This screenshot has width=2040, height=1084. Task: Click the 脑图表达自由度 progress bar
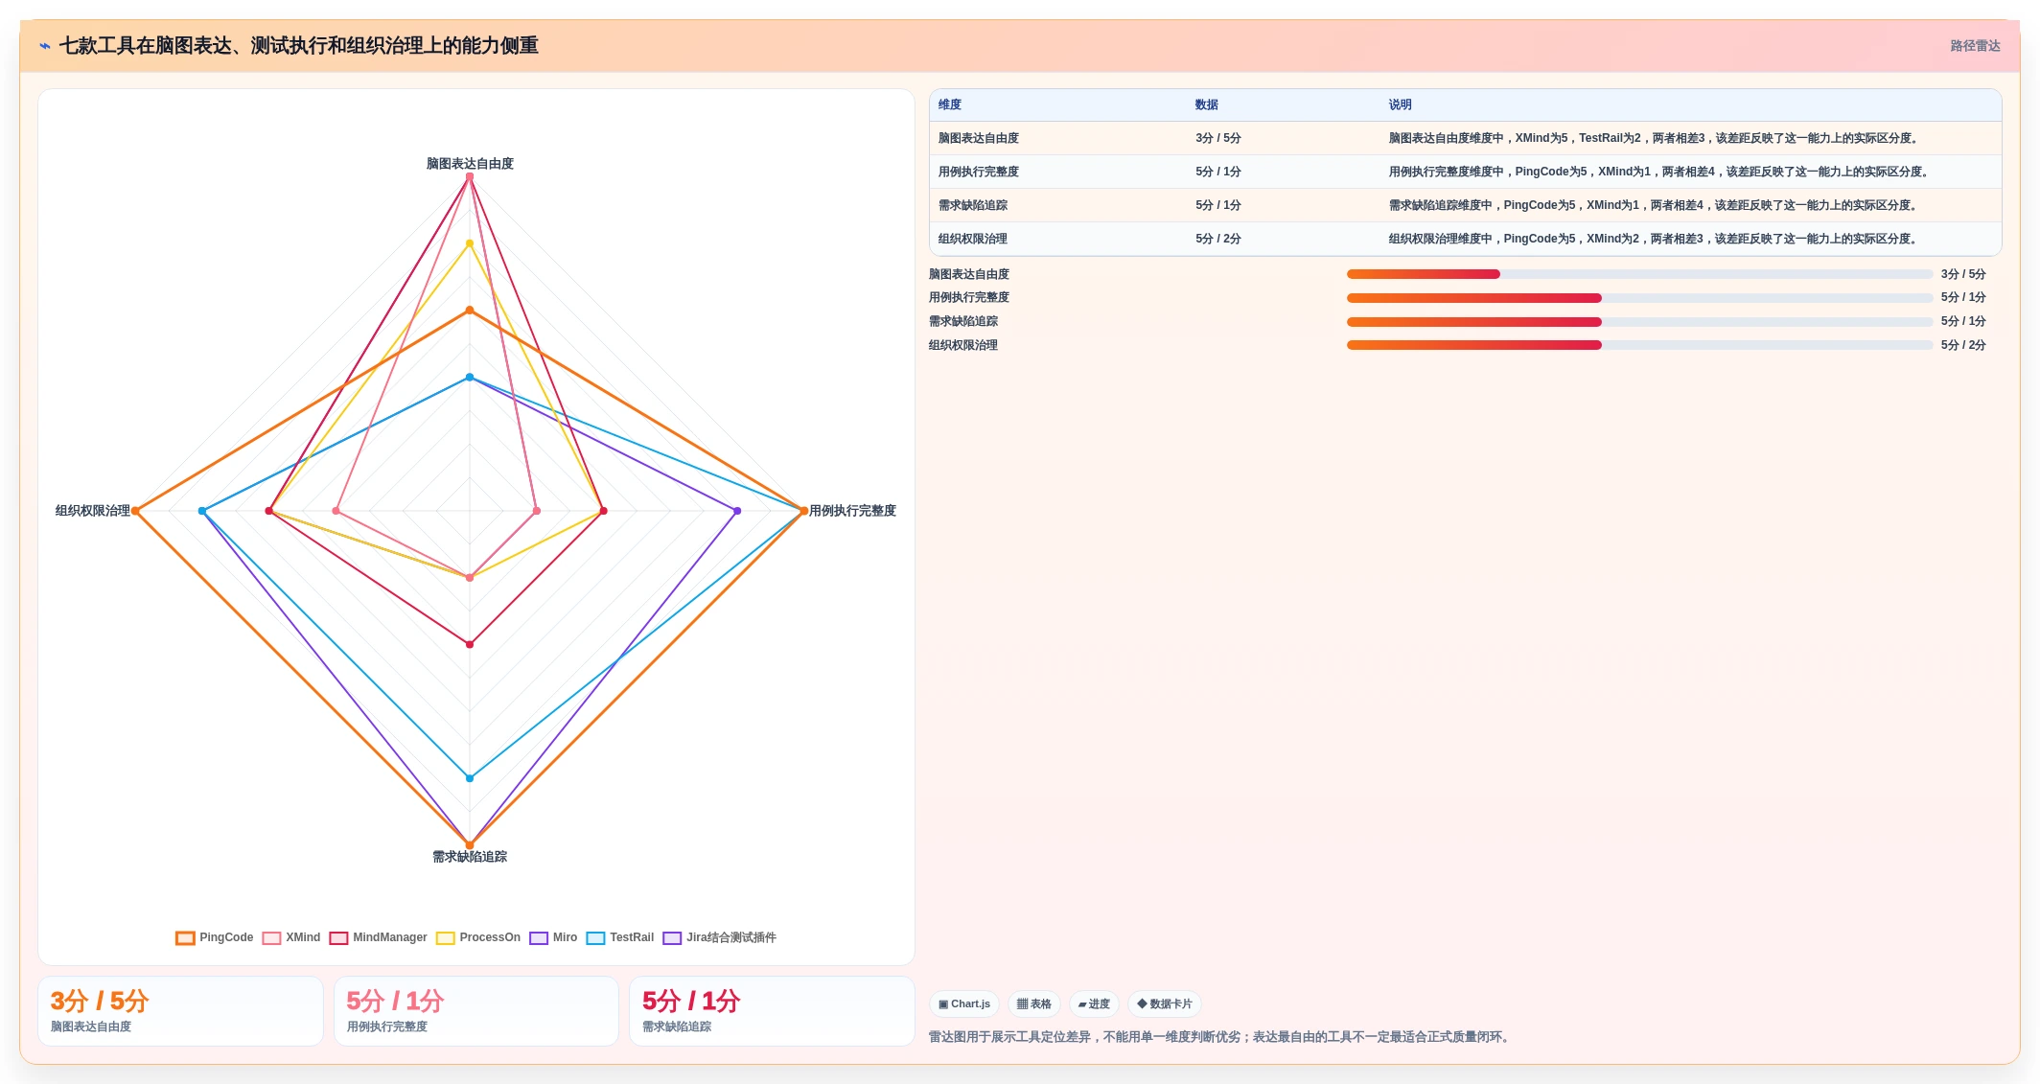[1639, 274]
